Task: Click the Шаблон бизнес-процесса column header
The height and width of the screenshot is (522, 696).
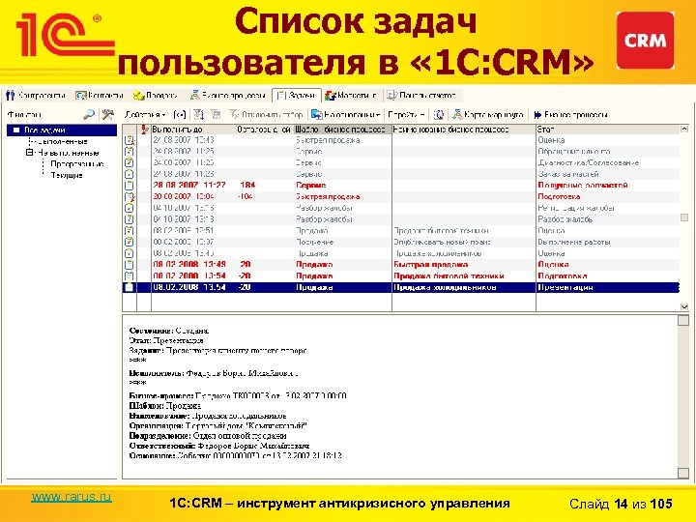Action: 342,130
